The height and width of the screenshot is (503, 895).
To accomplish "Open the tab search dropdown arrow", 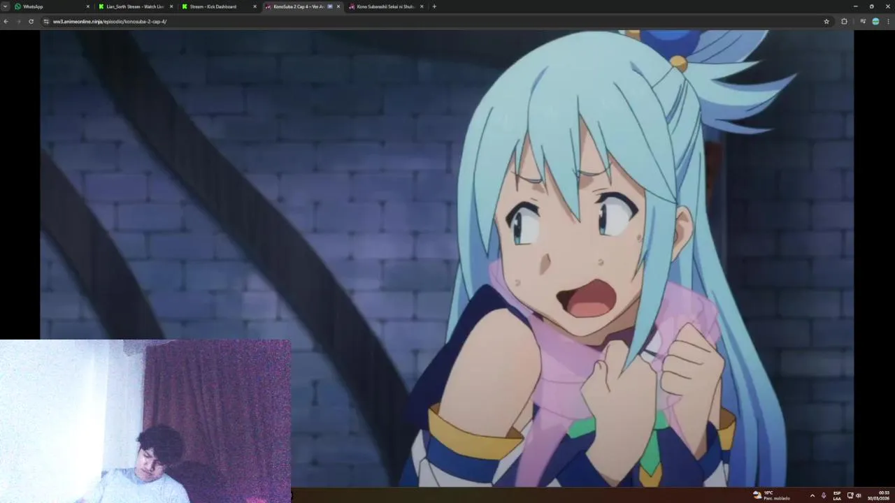I will tap(6, 6).
